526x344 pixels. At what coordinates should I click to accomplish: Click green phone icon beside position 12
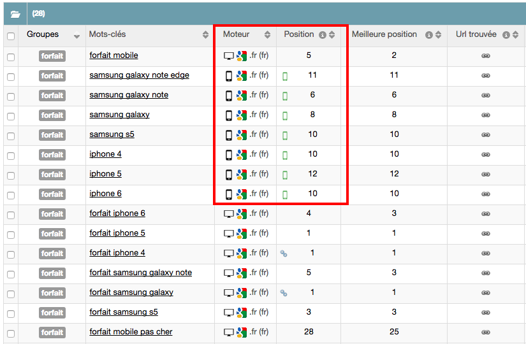[x=285, y=175]
